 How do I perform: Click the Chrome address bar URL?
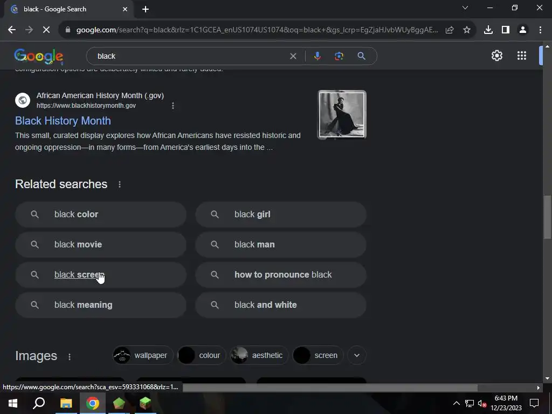click(x=257, y=30)
